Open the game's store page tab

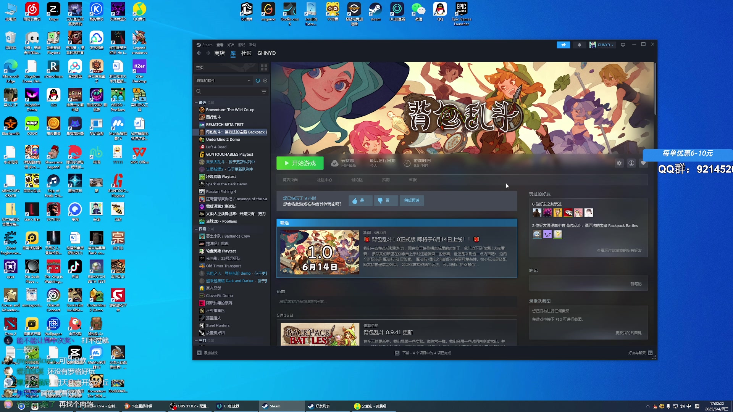(x=290, y=180)
